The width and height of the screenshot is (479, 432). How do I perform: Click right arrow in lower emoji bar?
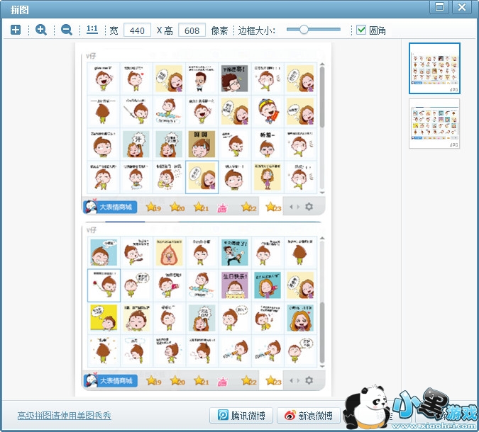(x=298, y=380)
